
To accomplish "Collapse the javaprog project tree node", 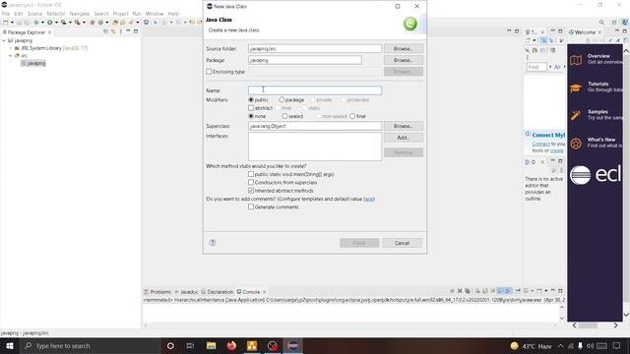I will 4,40.
